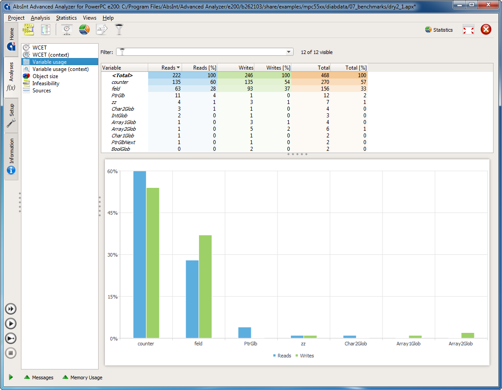Open the Views menu
The width and height of the screenshot is (502, 390).
click(90, 18)
